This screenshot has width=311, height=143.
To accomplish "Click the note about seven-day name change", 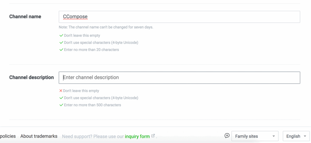I will pos(106,27).
